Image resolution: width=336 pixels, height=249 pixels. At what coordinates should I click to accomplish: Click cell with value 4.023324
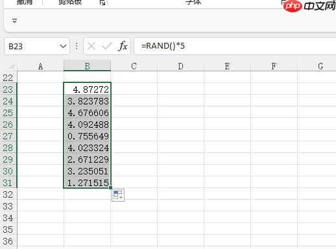[88, 147]
